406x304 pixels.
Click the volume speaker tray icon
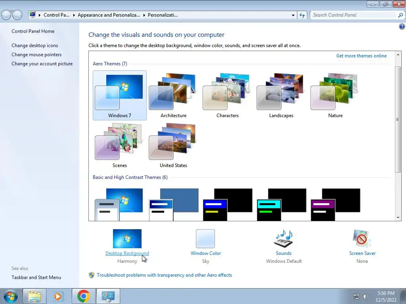[366, 296]
